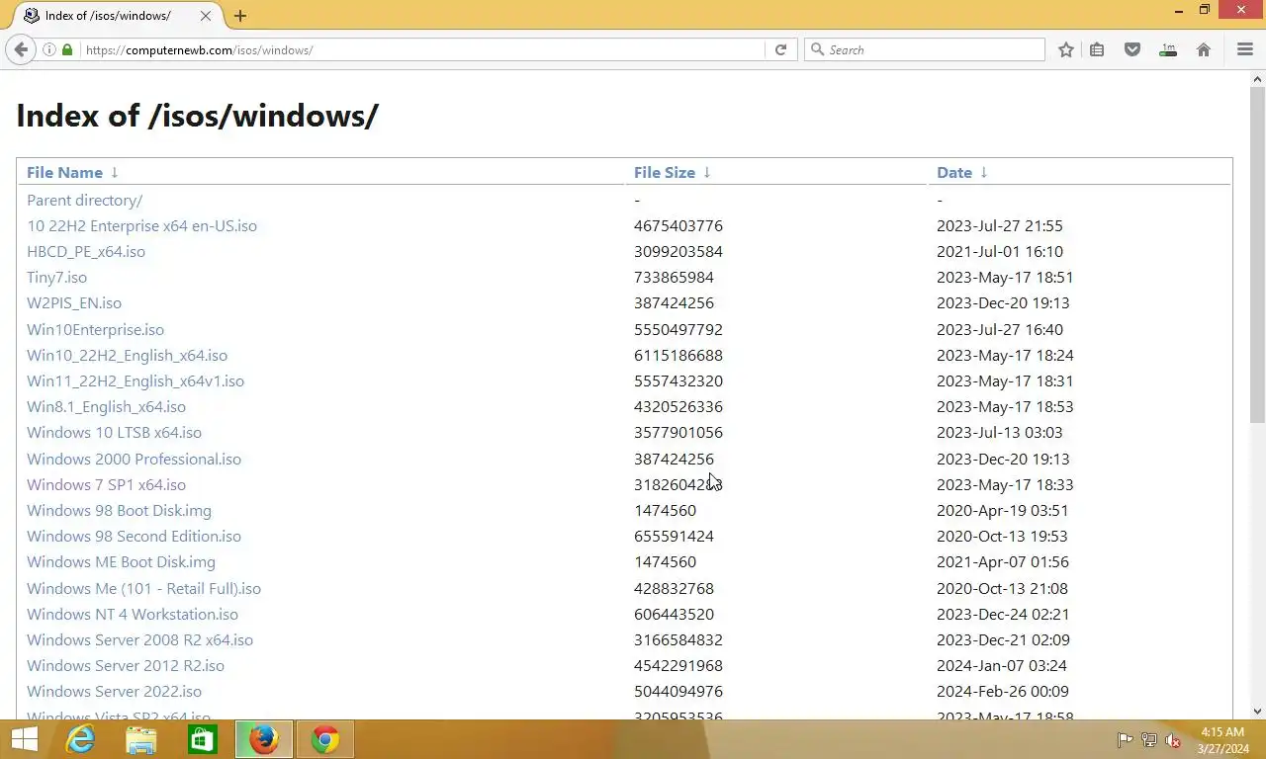Download Windows Me (101 - Retail Full).iso

coord(143,588)
